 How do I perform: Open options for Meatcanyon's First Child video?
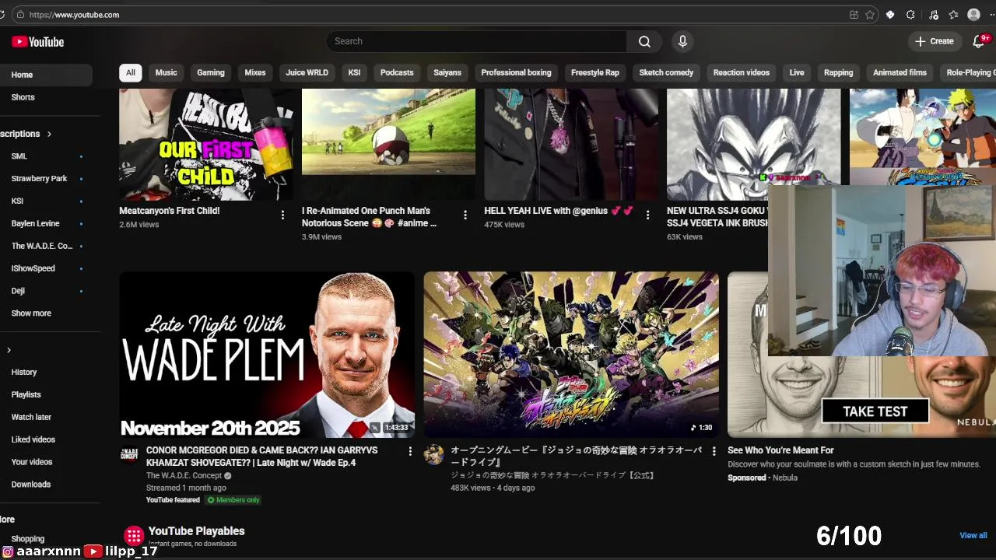[282, 215]
